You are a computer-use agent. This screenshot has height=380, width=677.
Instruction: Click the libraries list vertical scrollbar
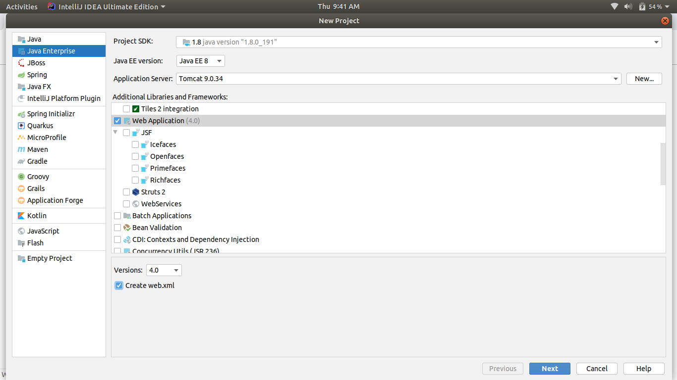pyautogui.click(x=663, y=164)
